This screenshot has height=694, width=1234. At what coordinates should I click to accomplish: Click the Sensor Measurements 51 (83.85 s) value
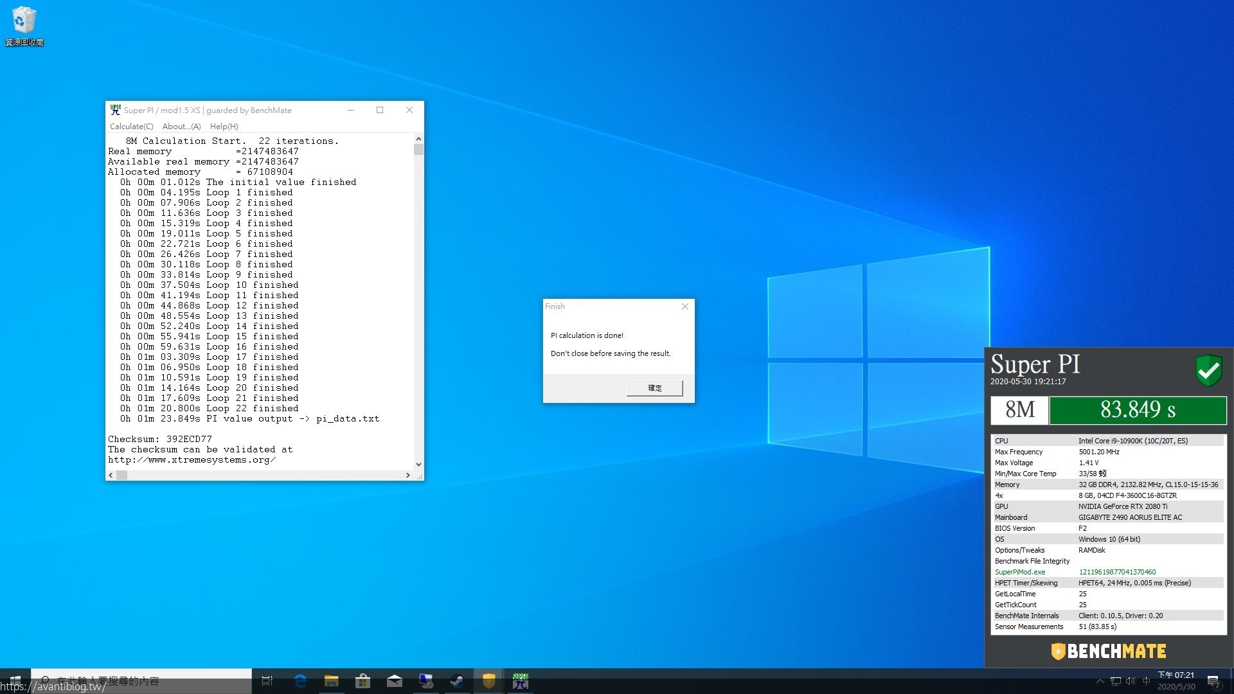click(x=1097, y=627)
